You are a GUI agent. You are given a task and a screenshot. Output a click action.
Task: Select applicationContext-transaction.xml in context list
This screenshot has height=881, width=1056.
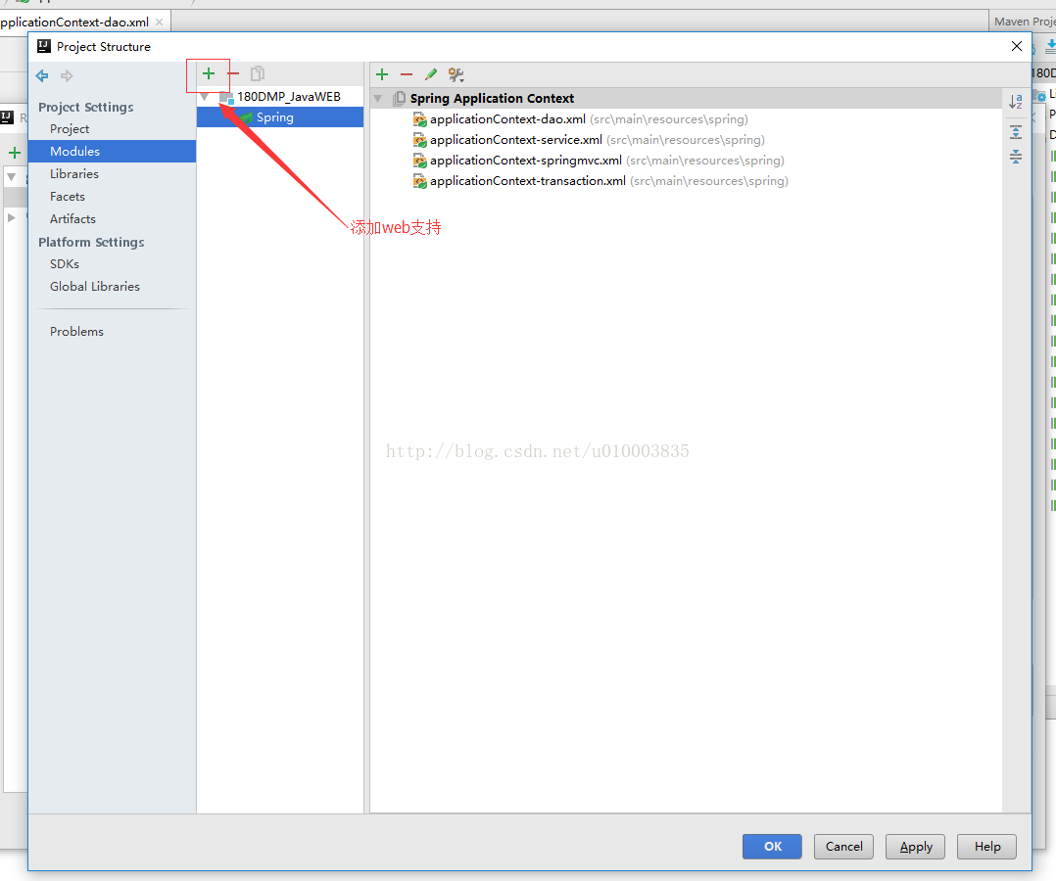click(x=528, y=181)
